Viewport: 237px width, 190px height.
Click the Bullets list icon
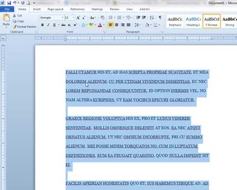(111, 17)
